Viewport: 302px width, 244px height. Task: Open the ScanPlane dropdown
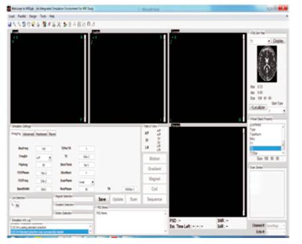pyautogui.click(x=86, y=182)
